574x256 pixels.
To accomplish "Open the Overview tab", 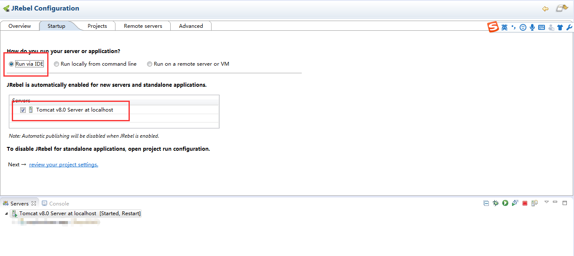I will tap(20, 26).
